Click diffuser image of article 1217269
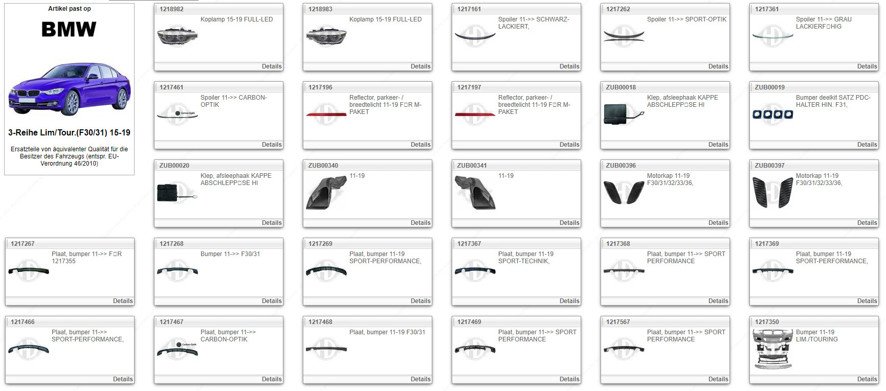The height and width of the screenshot is (391, 886). [326, 270]
